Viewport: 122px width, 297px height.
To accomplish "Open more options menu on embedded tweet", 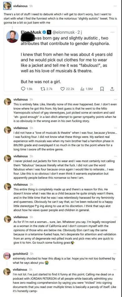I will click(x=112, y=32).
